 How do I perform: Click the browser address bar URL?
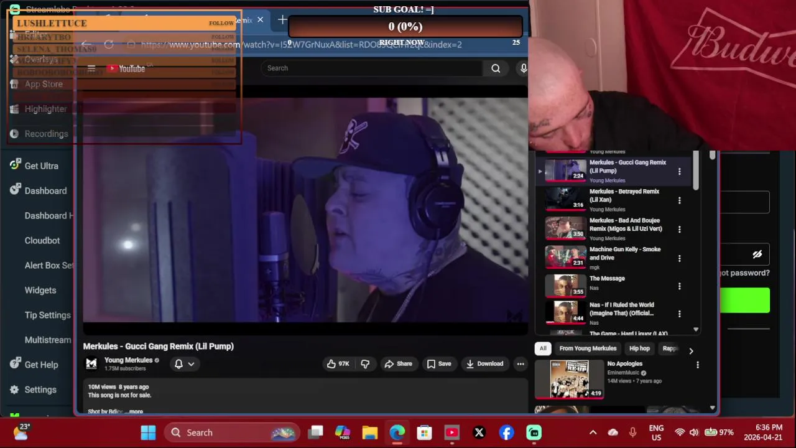(x=302, y=45)
